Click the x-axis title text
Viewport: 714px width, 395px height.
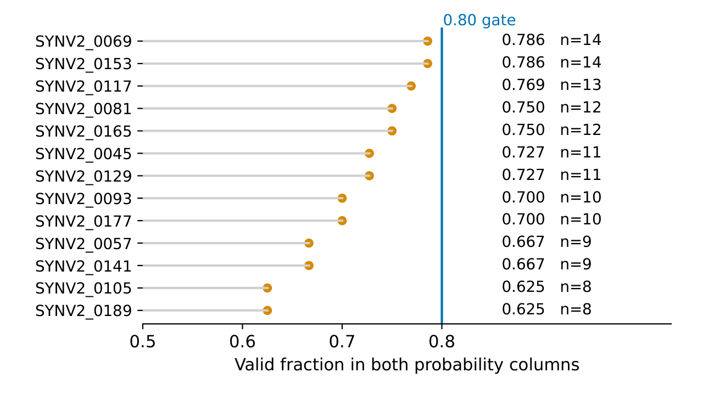pyautogui.click(x=407, y=365)
